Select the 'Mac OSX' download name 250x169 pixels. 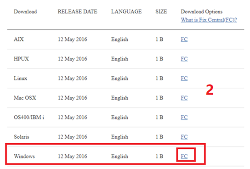pyautogui.click(x=25, y=98)
